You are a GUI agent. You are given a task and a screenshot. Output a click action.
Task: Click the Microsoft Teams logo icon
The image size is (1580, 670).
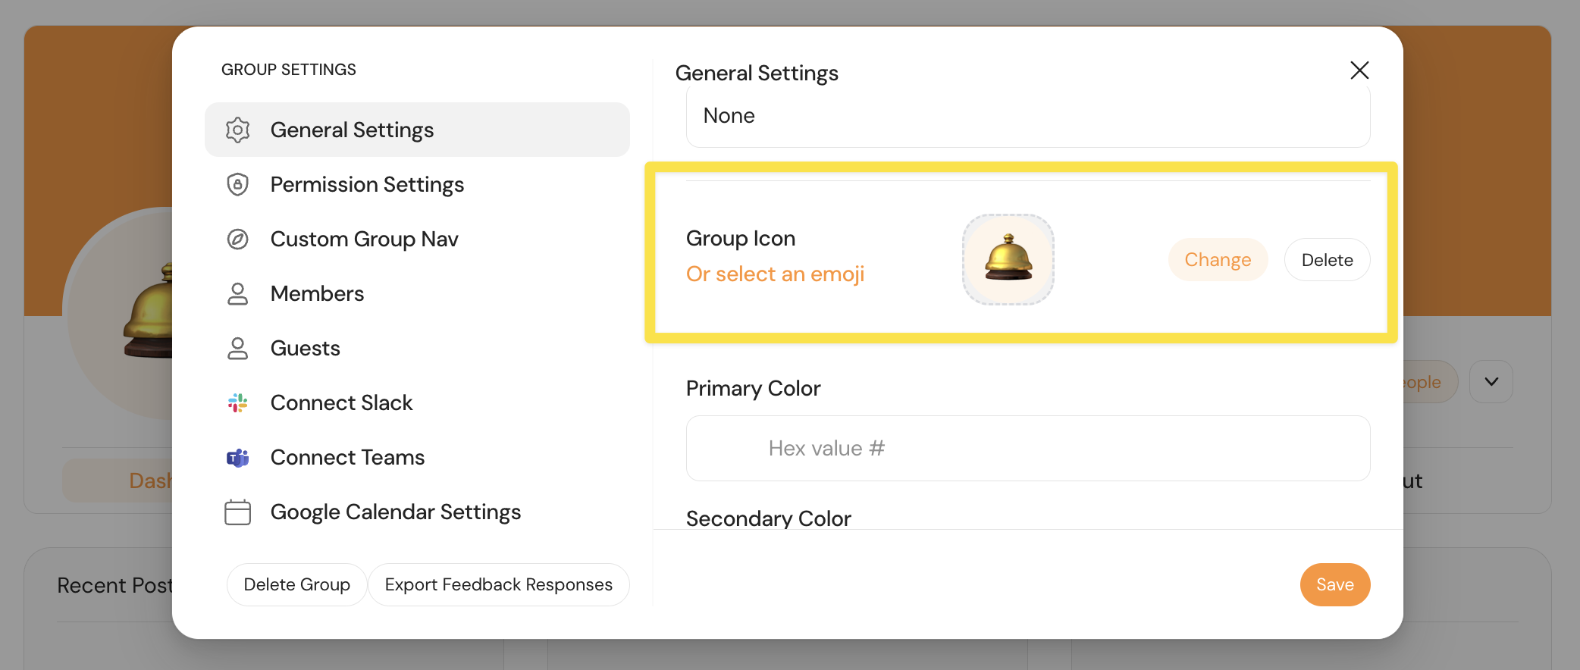238,458
